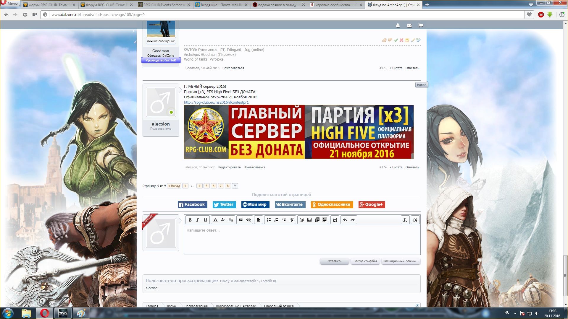Click into the reply text field
The image size is (568, 319).
pos(302,240)
